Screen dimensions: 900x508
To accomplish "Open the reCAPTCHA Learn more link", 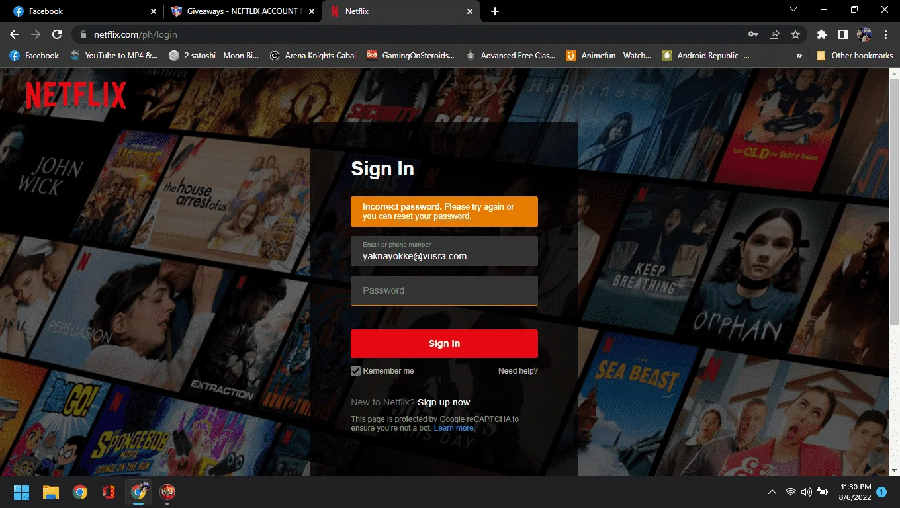I will pos(454,428).
